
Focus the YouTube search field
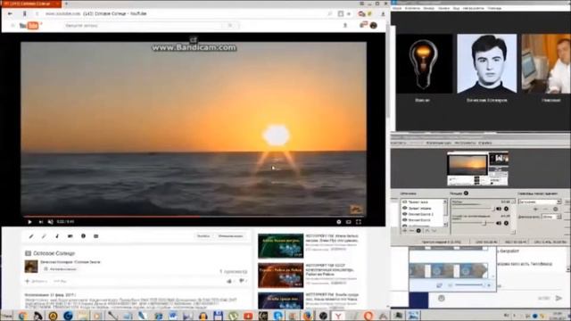tap(144, 26)
